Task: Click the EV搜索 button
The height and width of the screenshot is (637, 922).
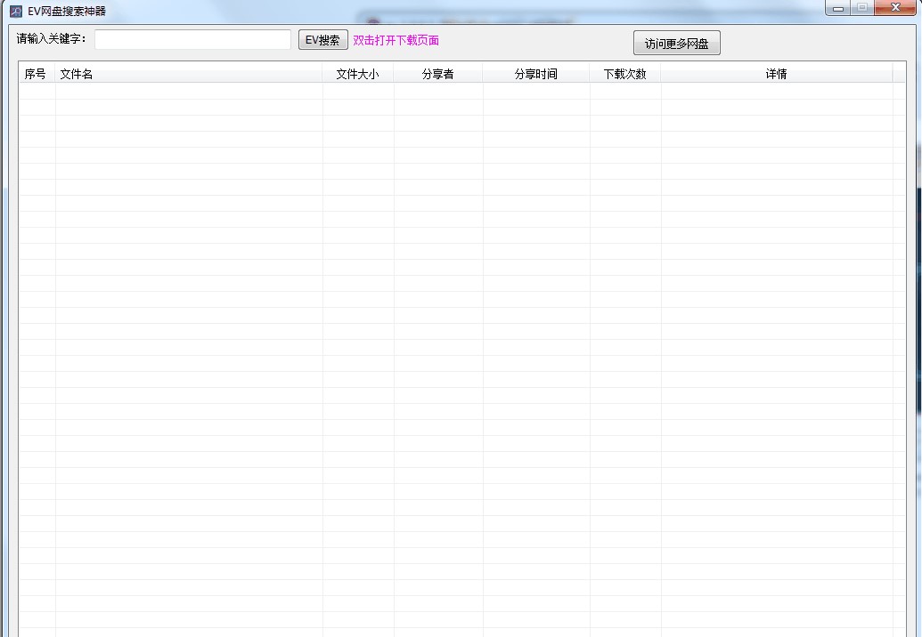Action: [322, 40]
